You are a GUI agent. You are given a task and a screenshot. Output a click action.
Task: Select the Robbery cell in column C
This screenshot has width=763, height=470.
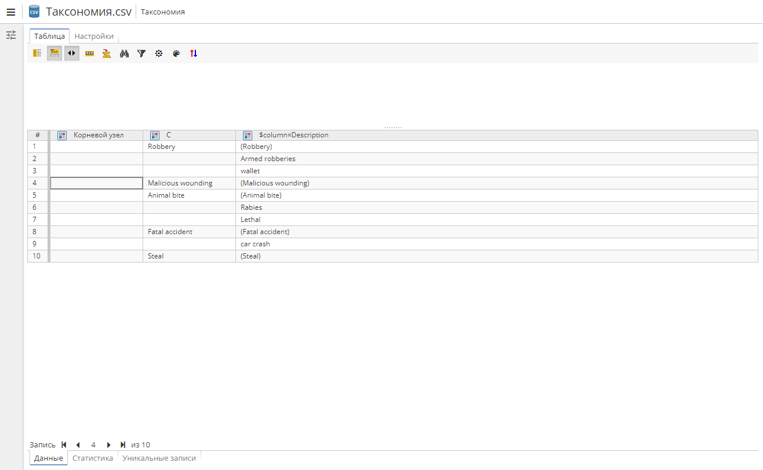(190, 147)
